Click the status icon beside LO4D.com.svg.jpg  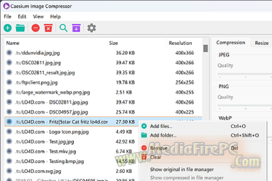(x=9, y=171)
